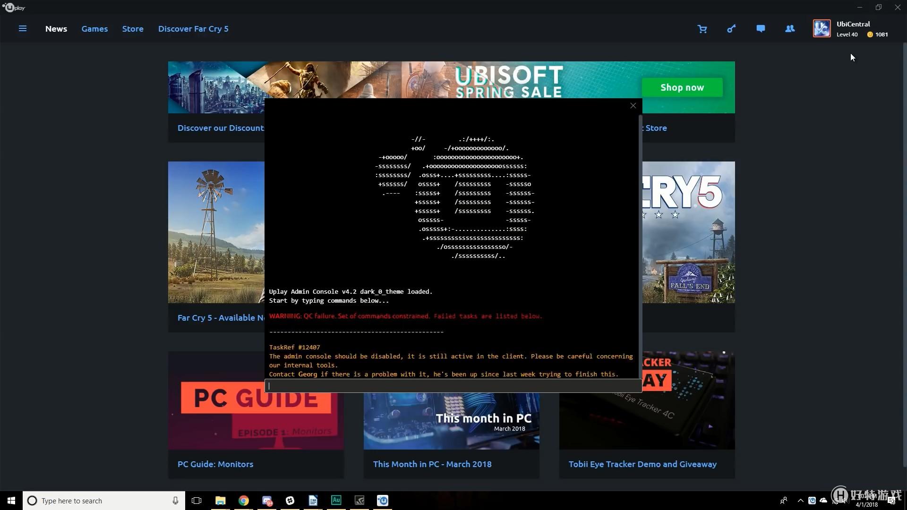Open the People icon in taskbar

pyautogui.click(x=784, y=501)
